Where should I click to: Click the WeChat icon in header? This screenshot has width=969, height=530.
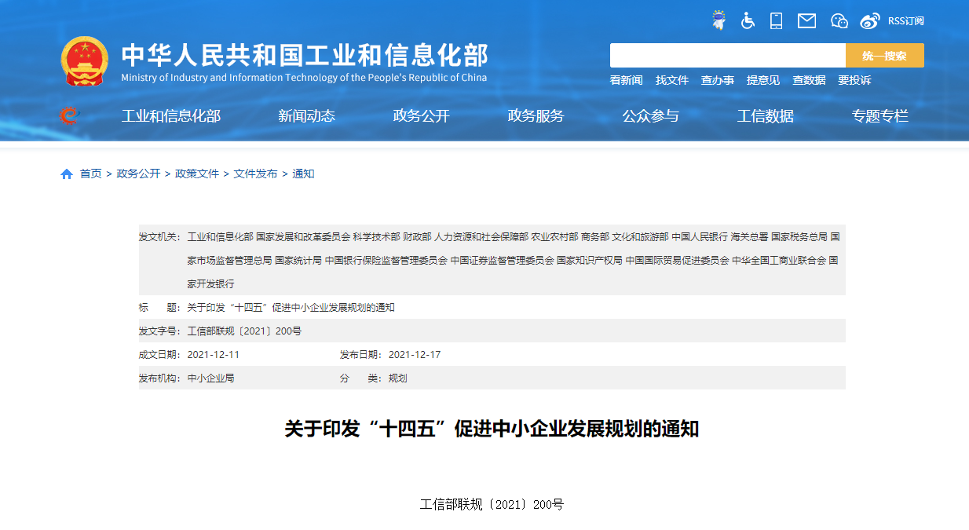(x=839, y=20)
